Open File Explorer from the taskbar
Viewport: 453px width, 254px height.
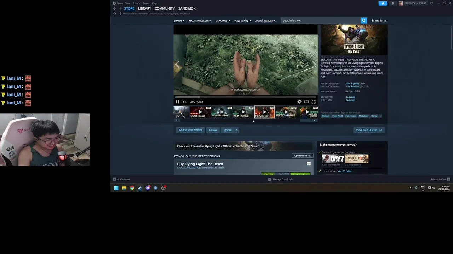pyautogui.click(x=124, y=188)
